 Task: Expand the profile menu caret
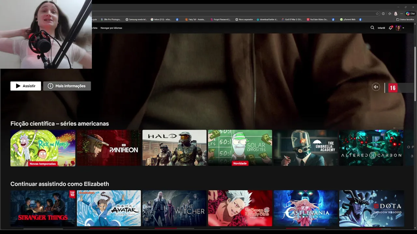(403, 28)
